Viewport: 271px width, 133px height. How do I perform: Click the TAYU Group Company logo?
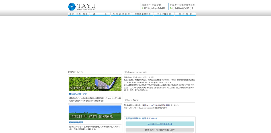[82, 7]
